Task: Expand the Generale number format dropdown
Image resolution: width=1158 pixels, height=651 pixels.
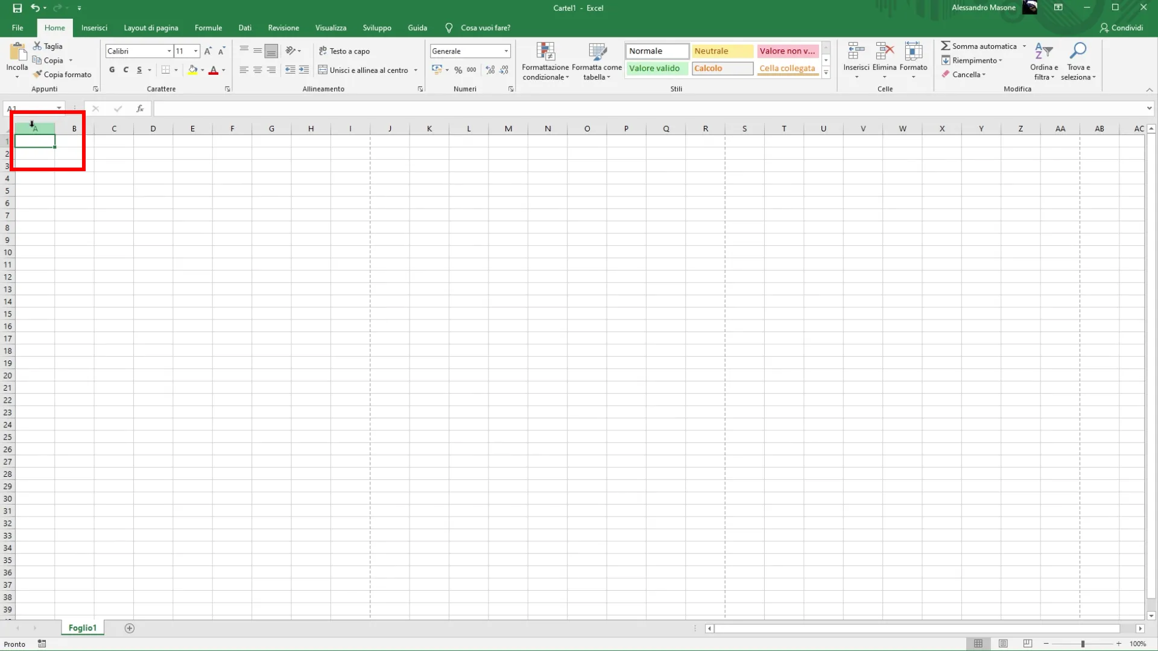Action: (506, 51)
